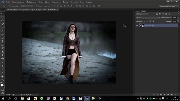Open the Layers panel flyout menu

[x=178, y=11]
